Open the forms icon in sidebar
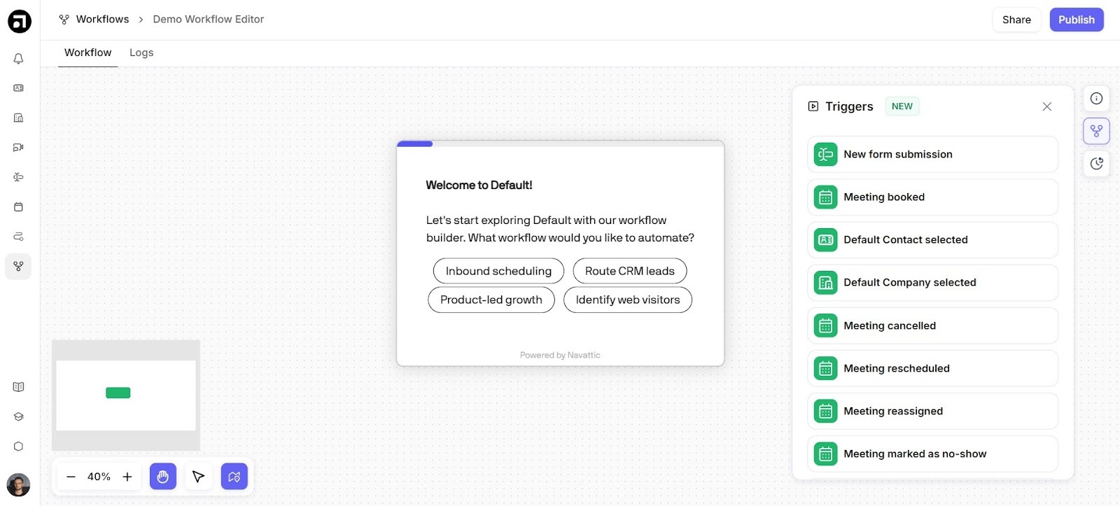This screenshot has height=506, width=1120. pyautogui.click(x=18, y=177)
